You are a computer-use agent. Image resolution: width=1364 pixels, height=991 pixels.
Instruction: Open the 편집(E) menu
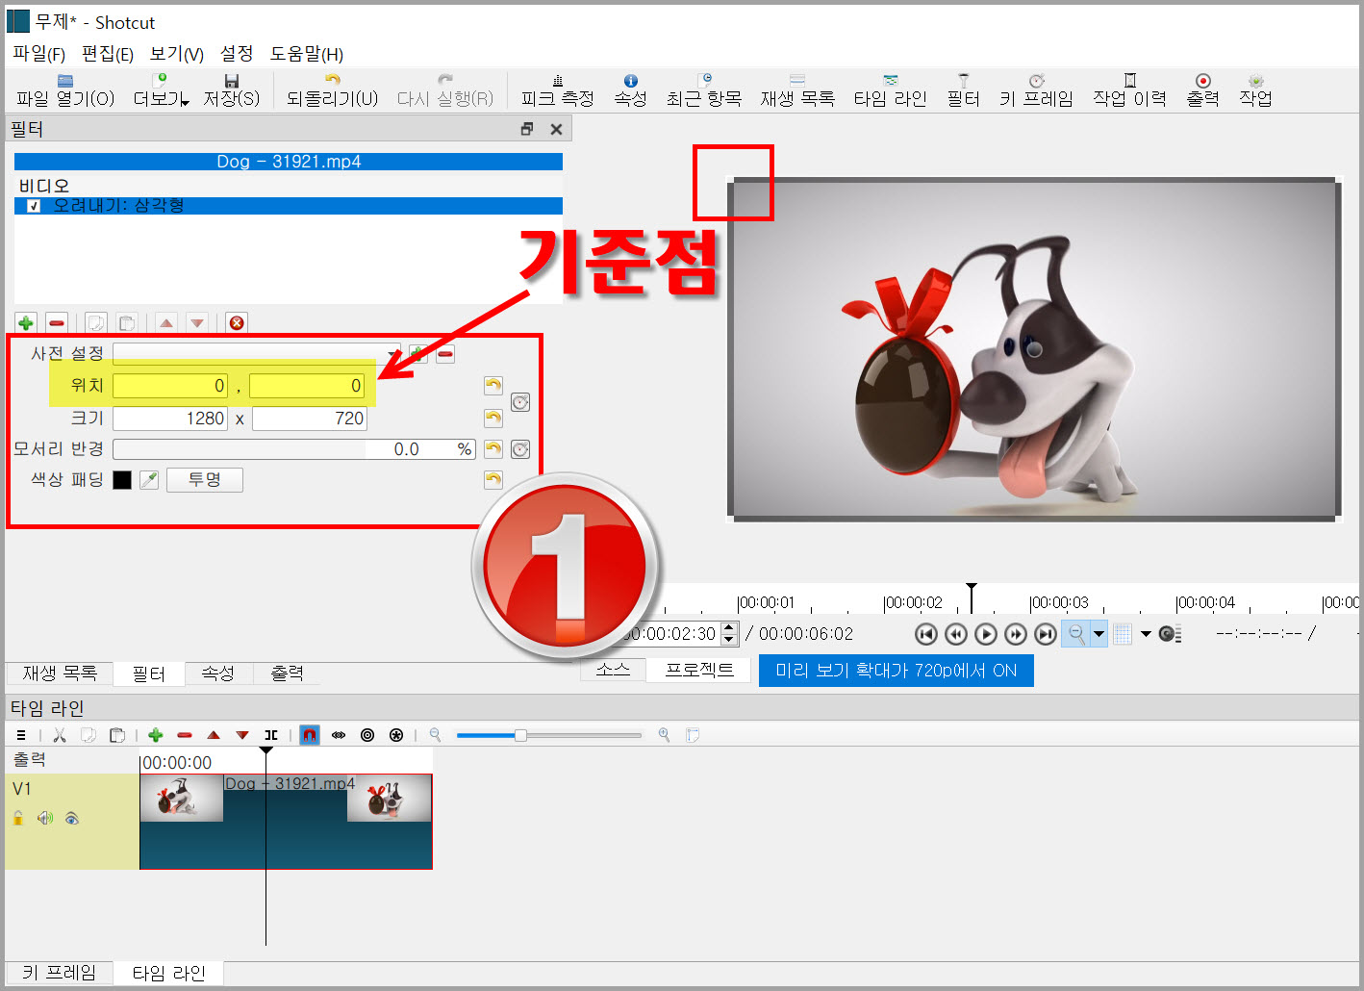(x=108, y=54)
